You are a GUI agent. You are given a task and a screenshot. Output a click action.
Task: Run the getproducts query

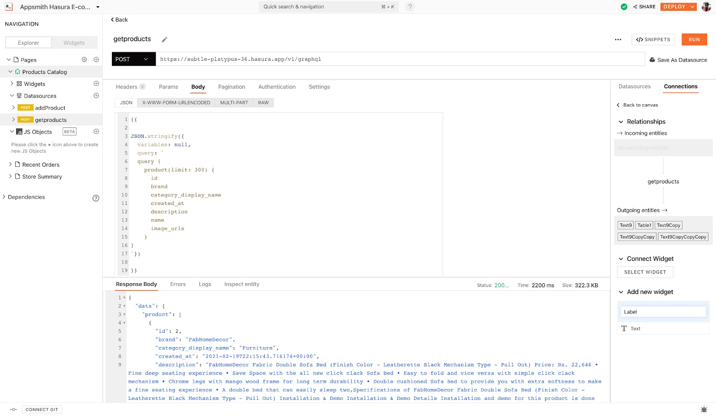pos(694,40)
